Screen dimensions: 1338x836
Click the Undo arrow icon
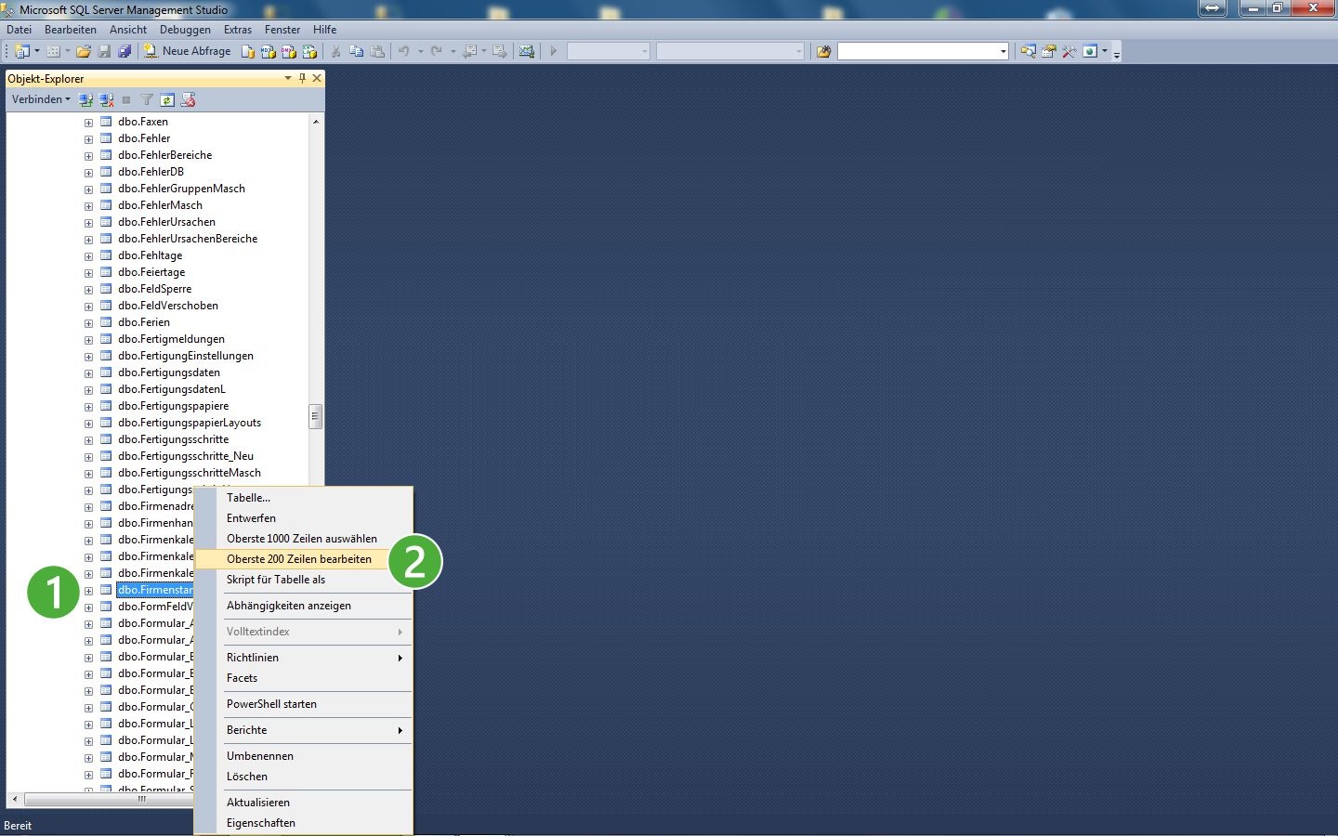pos(403,51)
